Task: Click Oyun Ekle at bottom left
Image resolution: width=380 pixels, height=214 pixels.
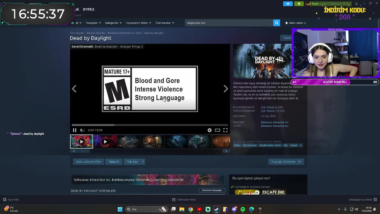Action: 11,200
